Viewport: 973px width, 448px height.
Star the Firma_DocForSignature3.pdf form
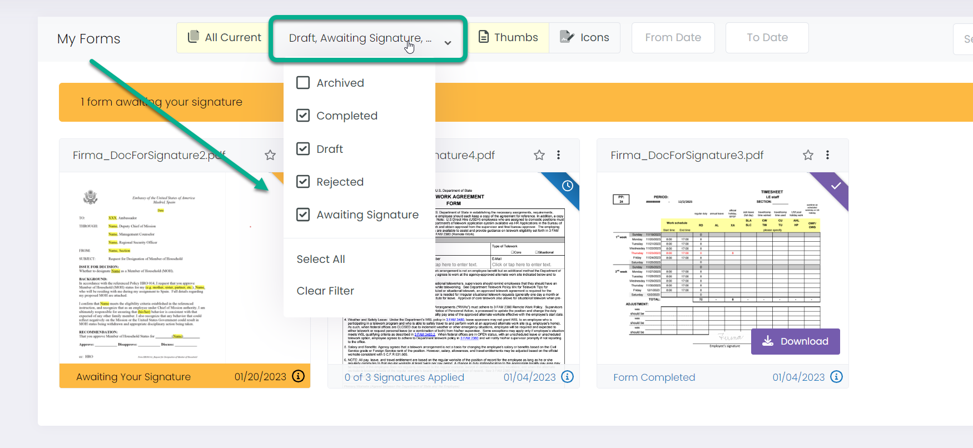tap(808, 155)
